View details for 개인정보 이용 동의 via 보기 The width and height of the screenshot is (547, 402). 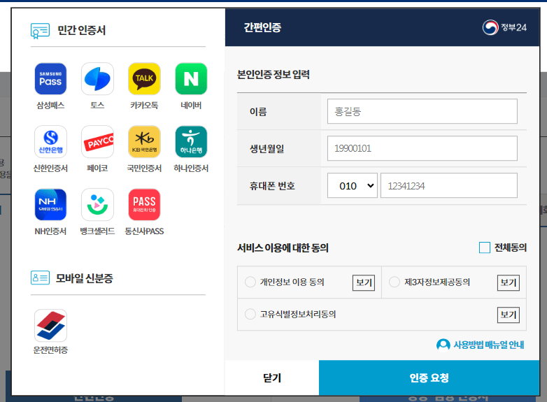click(x=364, y=282)
